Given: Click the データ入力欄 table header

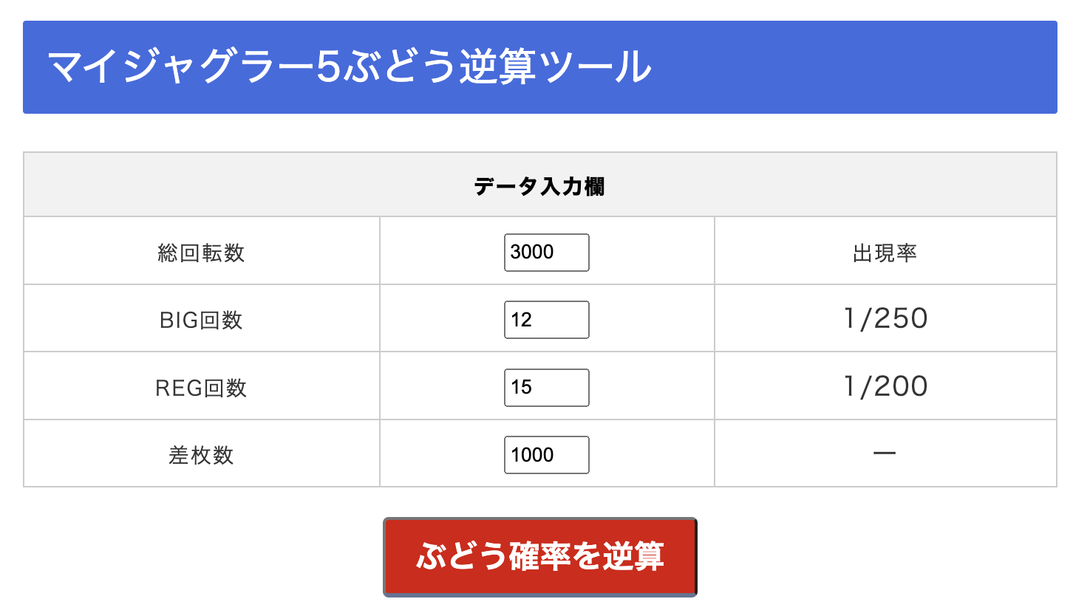Looking at the screenshot, I should [x=536, y=184].
